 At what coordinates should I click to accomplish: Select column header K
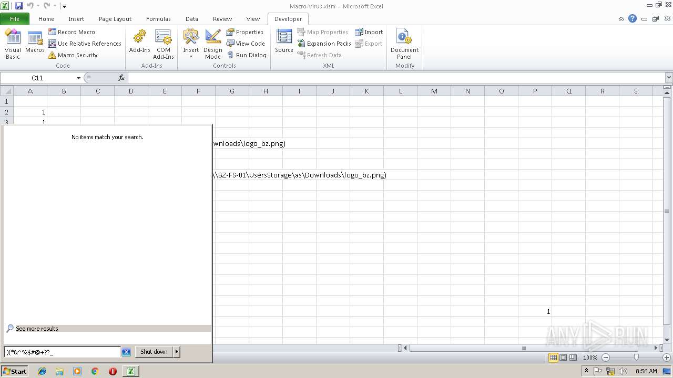click(366, 91)
